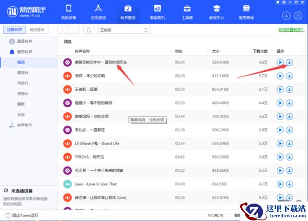Image resolution: width=308 pixels, height=221 pixels.
Task: Play the Lauv Love U Like That ringtone
Action: click(280, 184)
